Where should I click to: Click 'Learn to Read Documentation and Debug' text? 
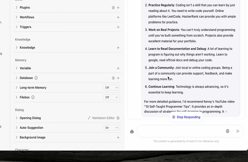coord(177,49)
